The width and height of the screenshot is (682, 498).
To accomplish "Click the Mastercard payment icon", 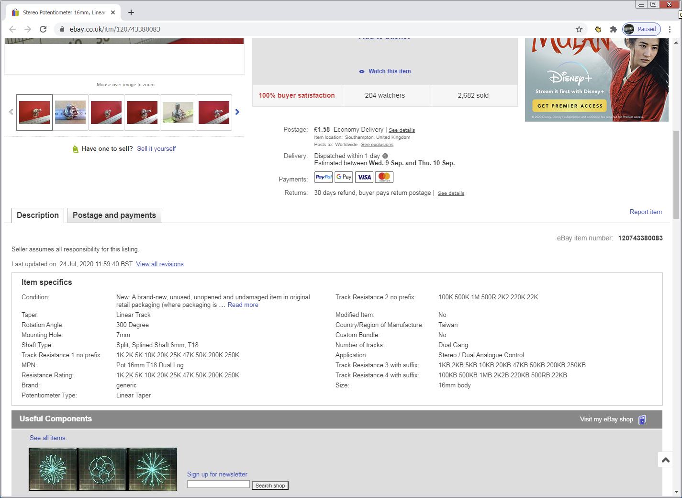I will (384, 177).
